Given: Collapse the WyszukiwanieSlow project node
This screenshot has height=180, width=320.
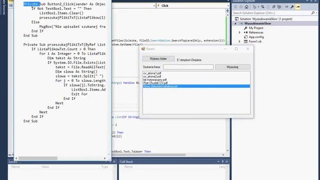Looking at the screenshot, I should pos(235,23).
